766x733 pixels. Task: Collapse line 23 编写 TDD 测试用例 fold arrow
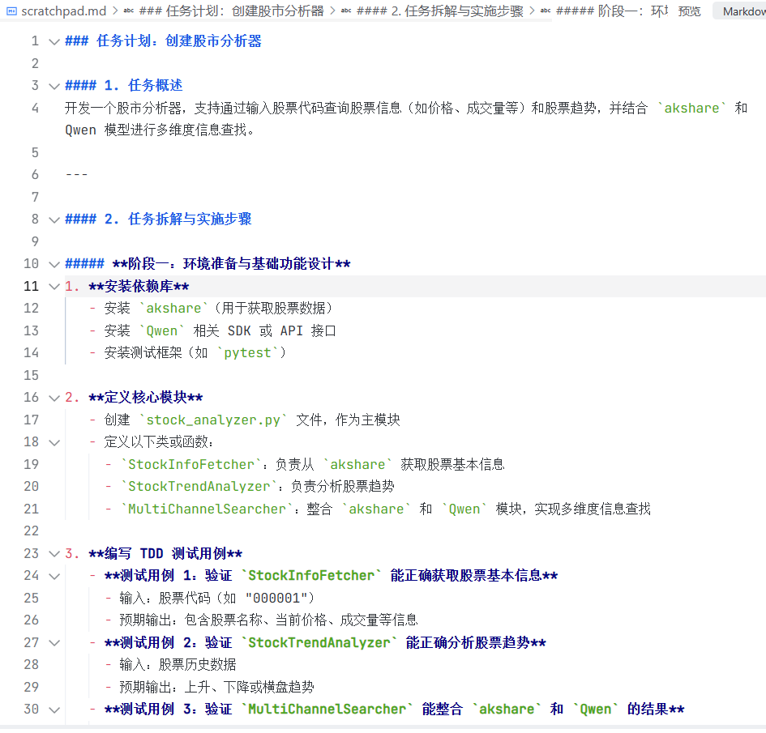click(54, 554)
